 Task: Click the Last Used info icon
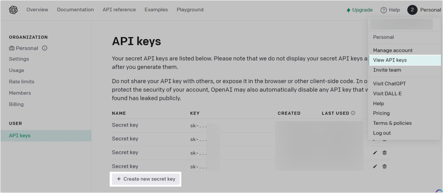tap(353, 113)
